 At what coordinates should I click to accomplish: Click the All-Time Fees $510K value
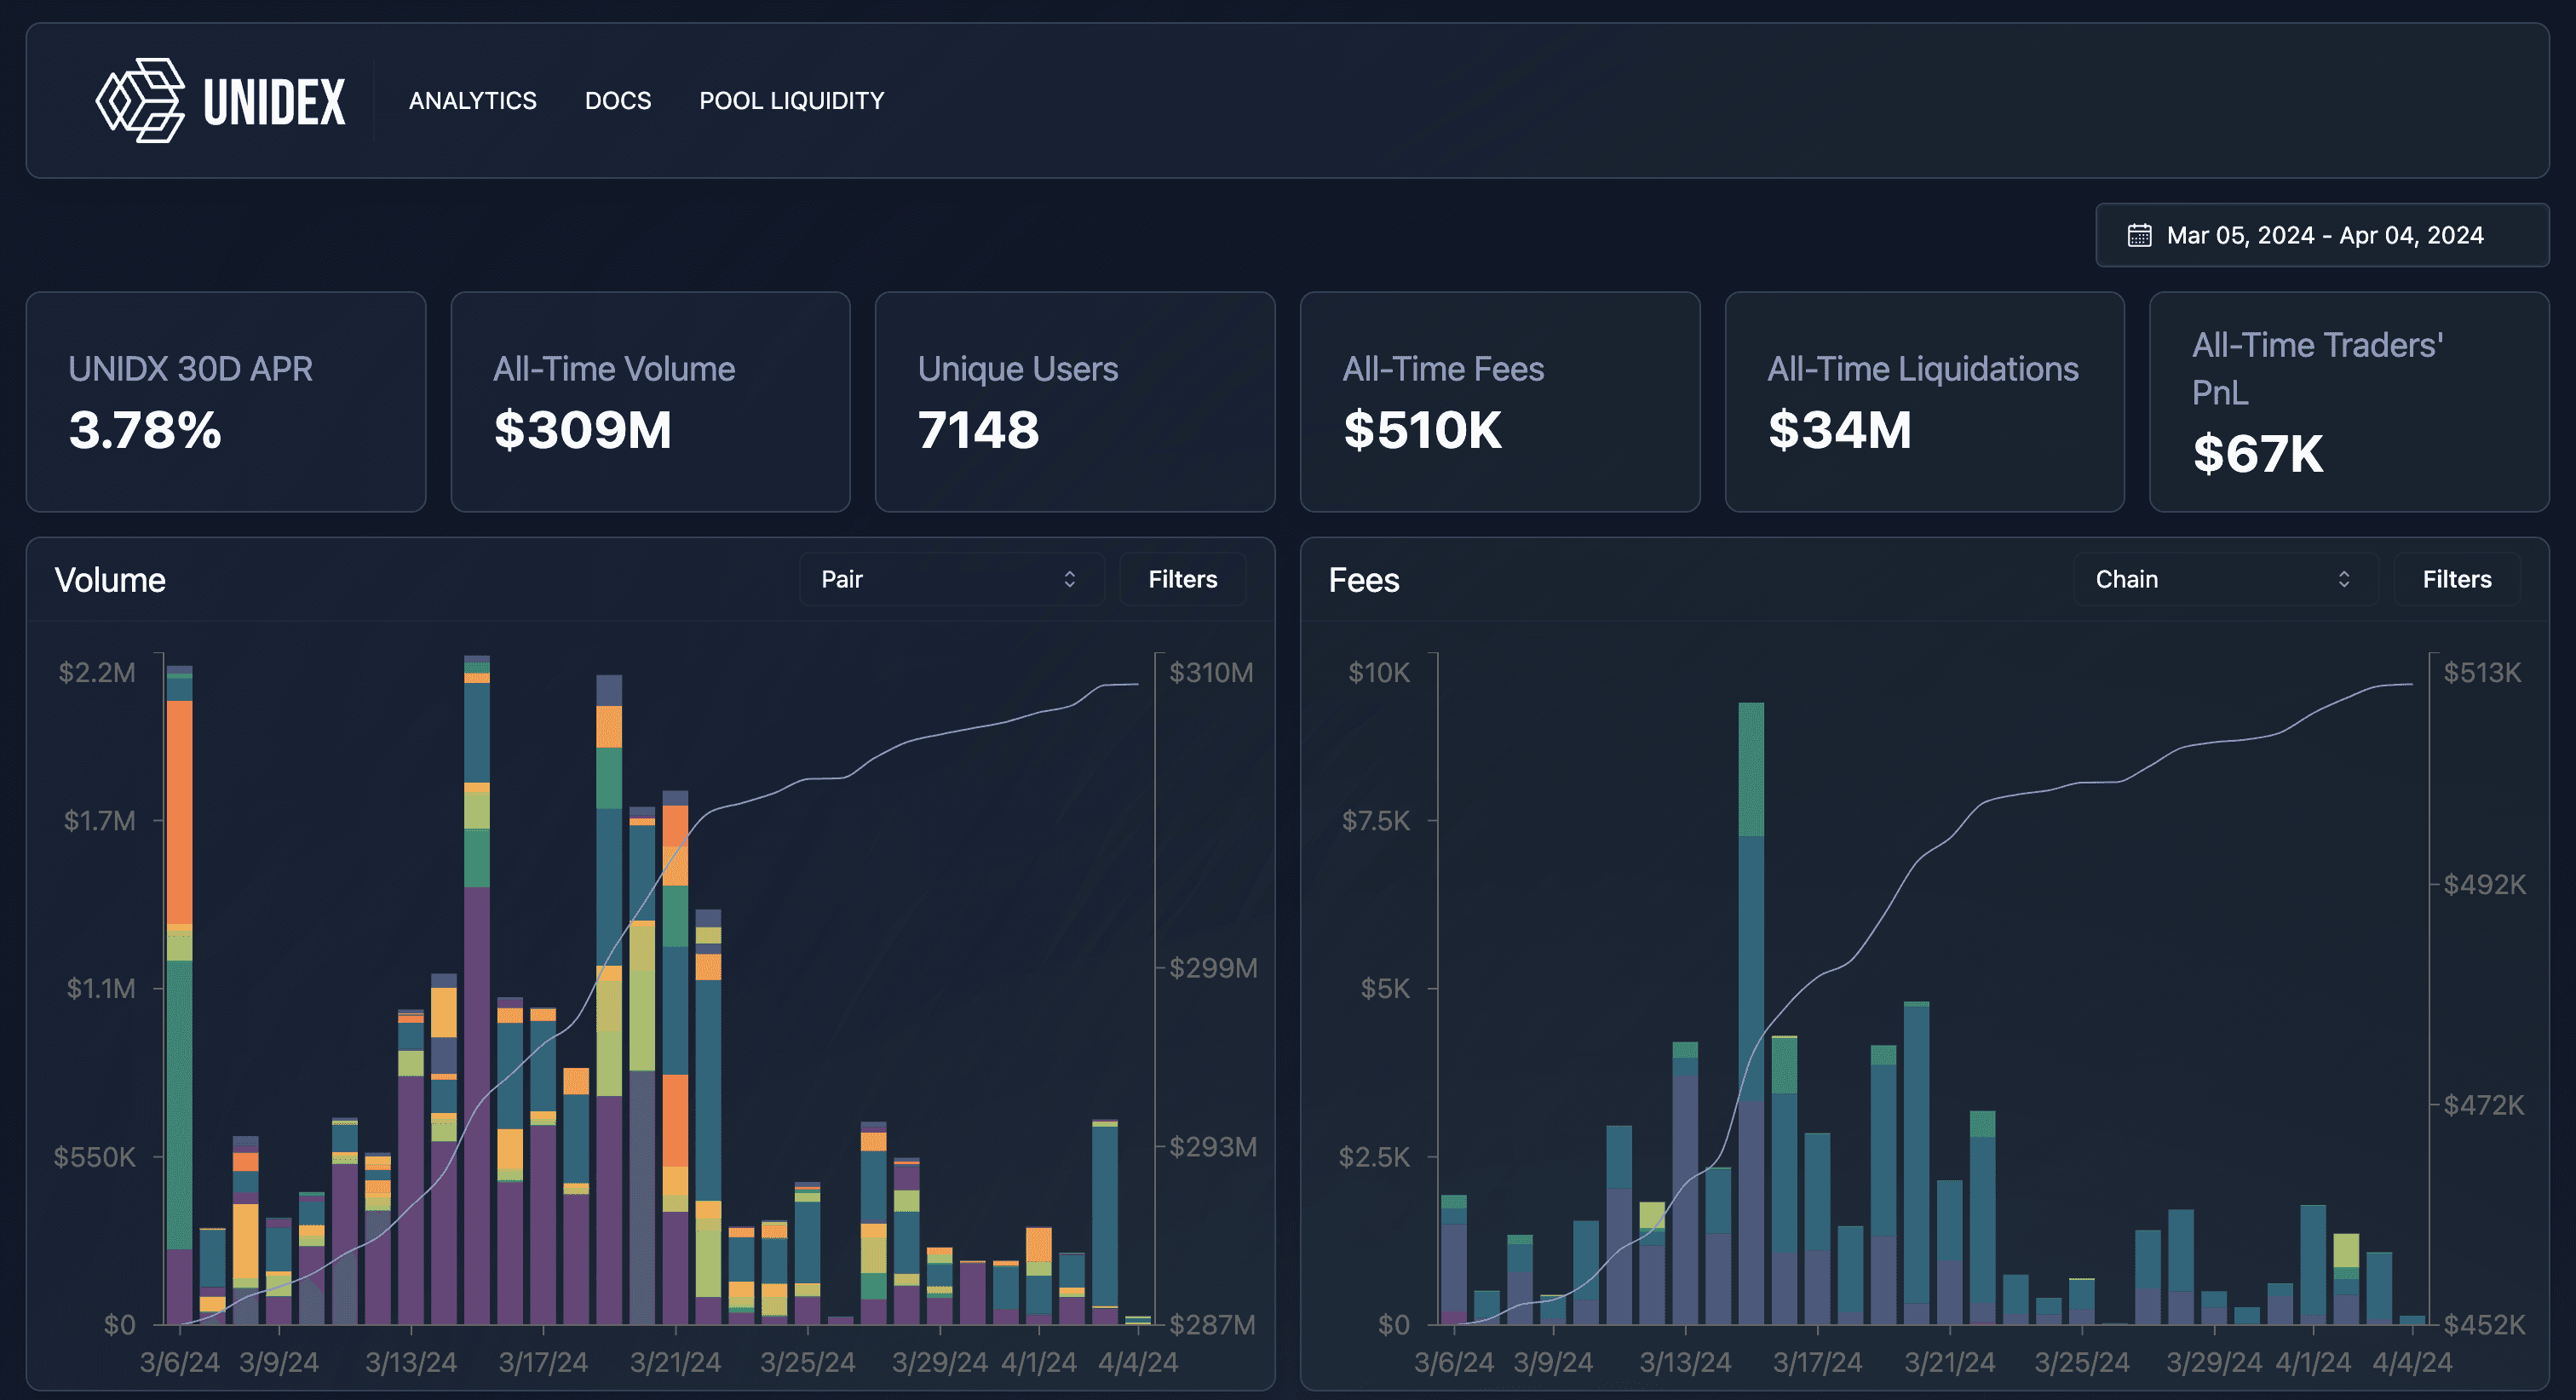(1422, 430)
